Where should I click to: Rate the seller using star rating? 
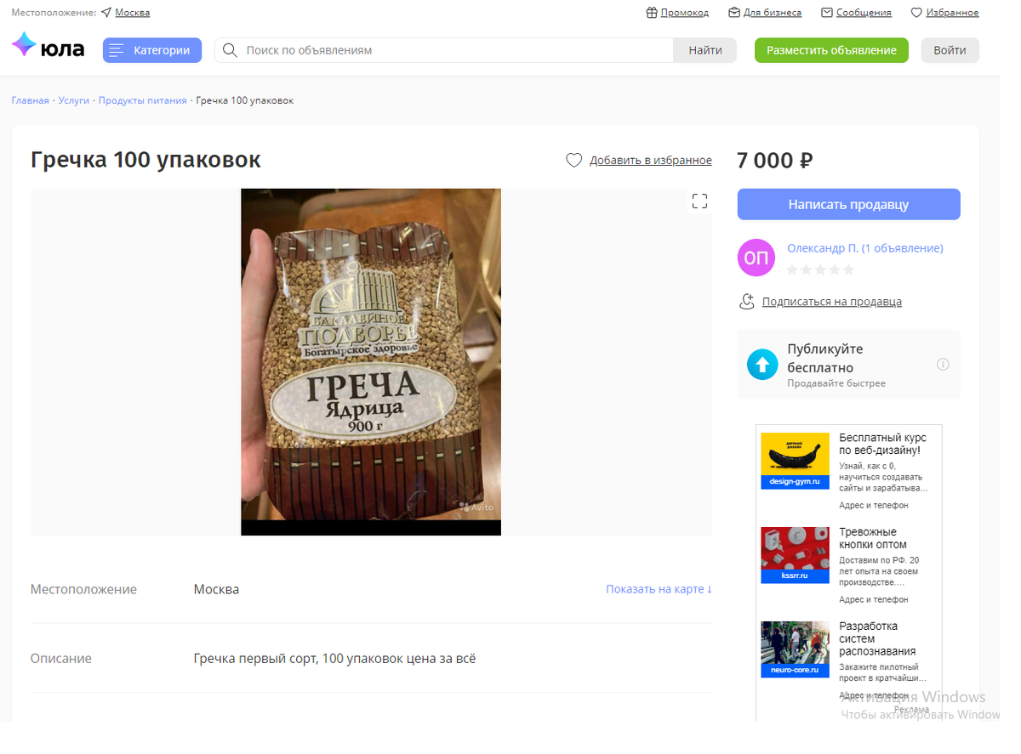[x=820, y=269]
